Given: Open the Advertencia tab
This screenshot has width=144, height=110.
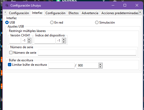Looking at the screenshot, I should pyautogui.click(x=90, y=13).
